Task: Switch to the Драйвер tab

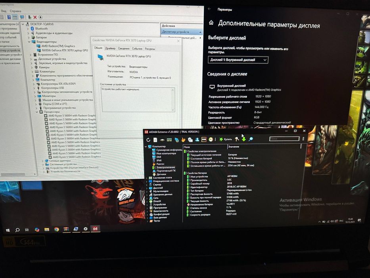Action: click(x=110, y=48)
